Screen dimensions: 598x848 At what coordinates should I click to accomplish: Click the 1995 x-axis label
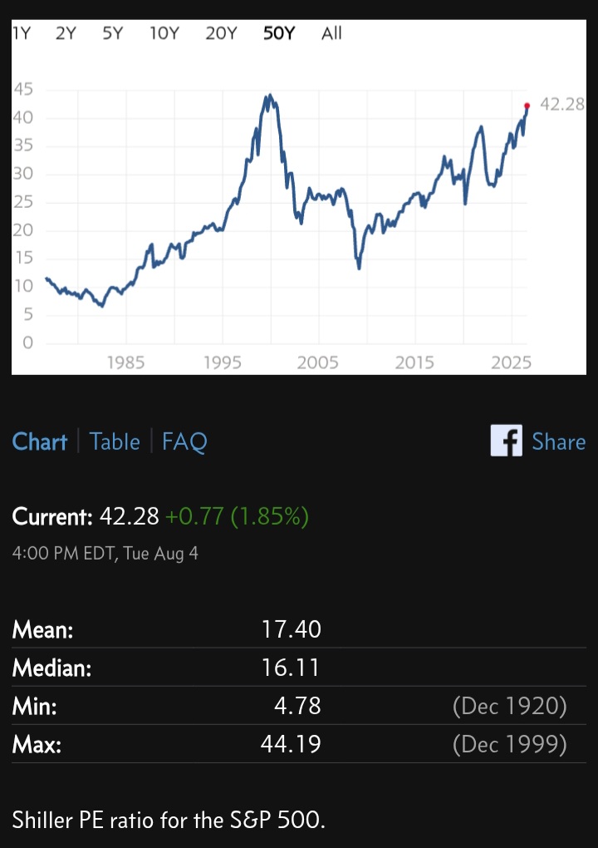point(222,362)
